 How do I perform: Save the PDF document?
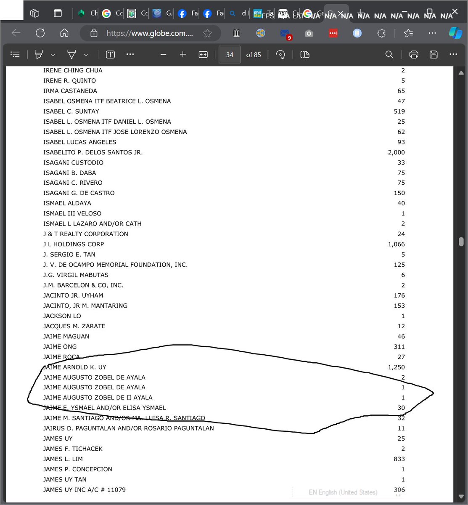[434, 54]
